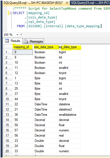
Task: Click mapping_id cell with value 55
Action: click(23, 120)
